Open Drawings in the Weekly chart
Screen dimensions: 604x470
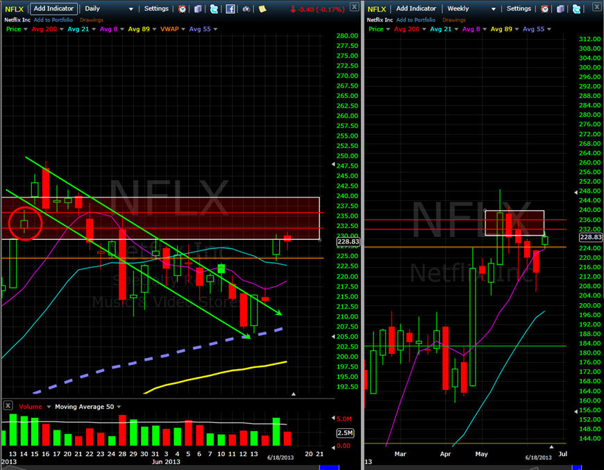tap(454, 19)
